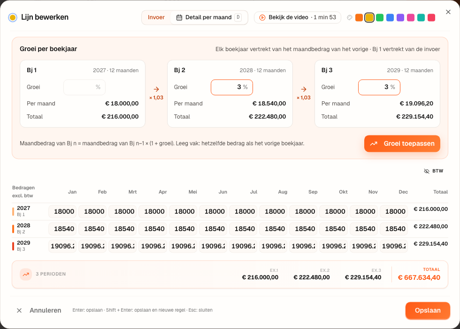Click the palette icon beside color swatches
Screen dimensions: 460x329
click(x=349, y=18)
